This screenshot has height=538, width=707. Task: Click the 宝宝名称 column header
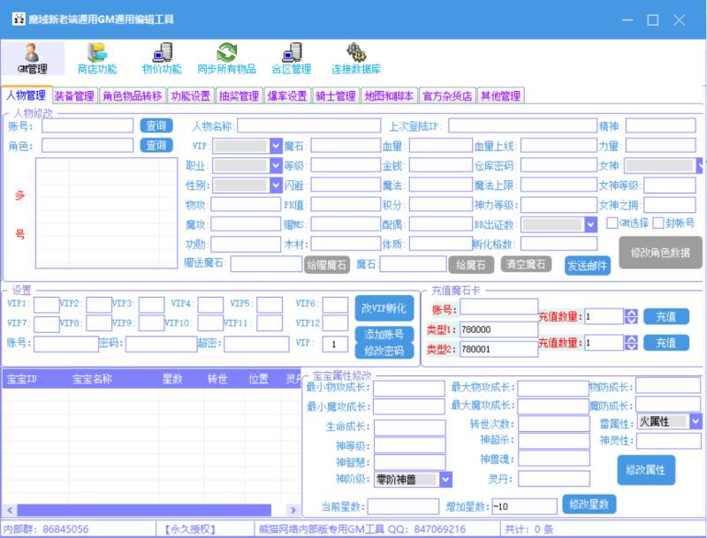(x=113, y=379)
